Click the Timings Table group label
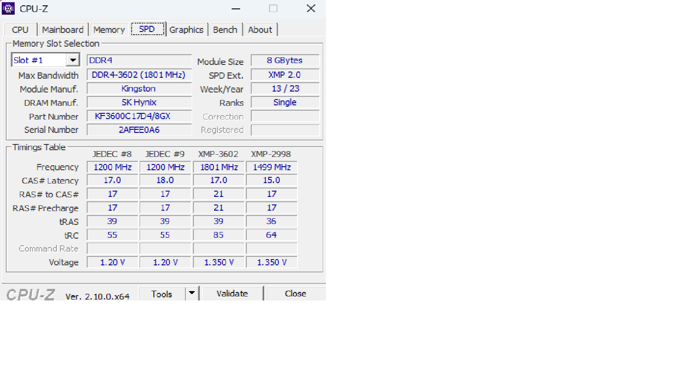The image size is (683, 384). click(x=39, y=147)
